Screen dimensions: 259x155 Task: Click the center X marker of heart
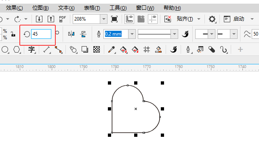[136, 109]
